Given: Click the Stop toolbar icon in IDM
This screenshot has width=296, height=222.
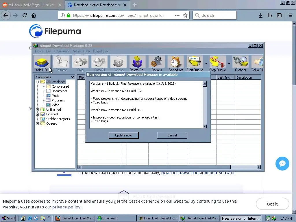Looking at the screenshot, I should pos(80,64).
